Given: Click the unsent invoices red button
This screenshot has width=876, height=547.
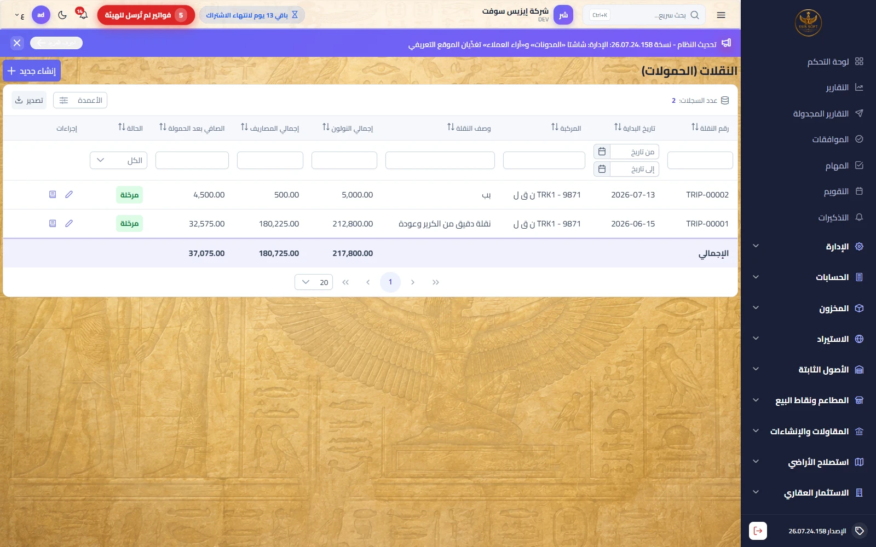Looking at the screenshot, I should [x=146, y=15].
